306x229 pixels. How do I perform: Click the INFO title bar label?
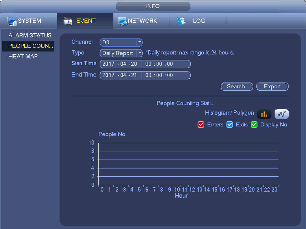(153, 6)
